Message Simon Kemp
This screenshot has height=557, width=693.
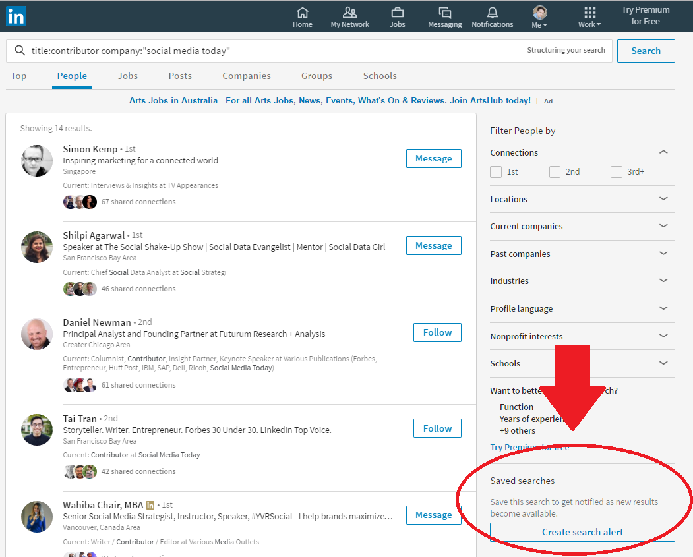(434, 159)
